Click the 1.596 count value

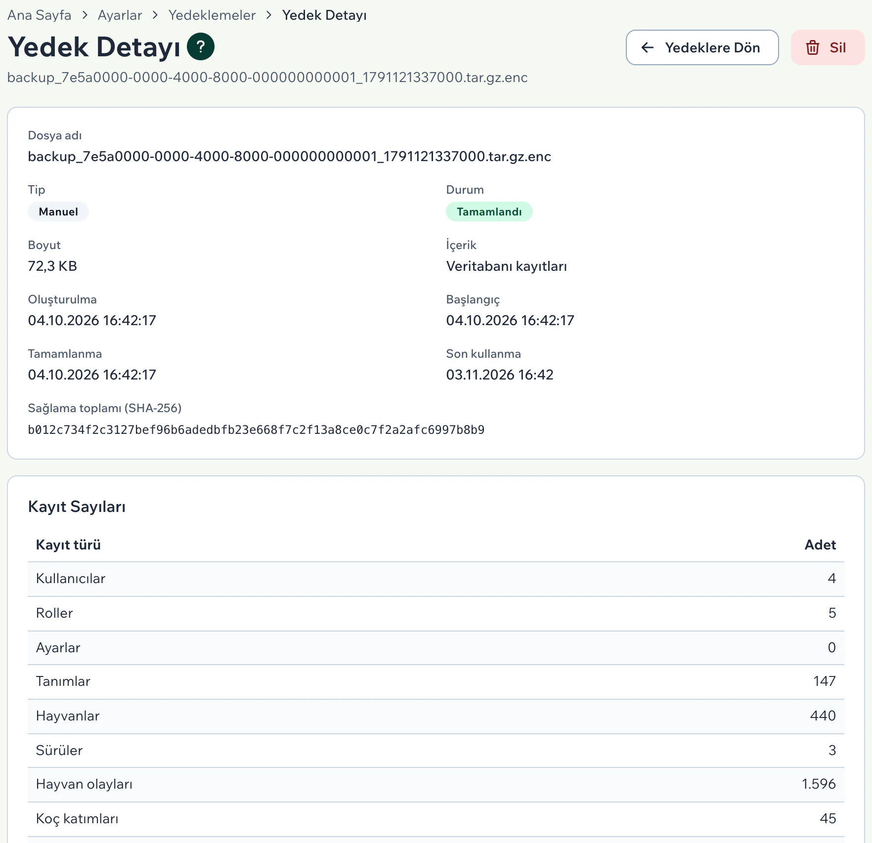click(819, 784)
